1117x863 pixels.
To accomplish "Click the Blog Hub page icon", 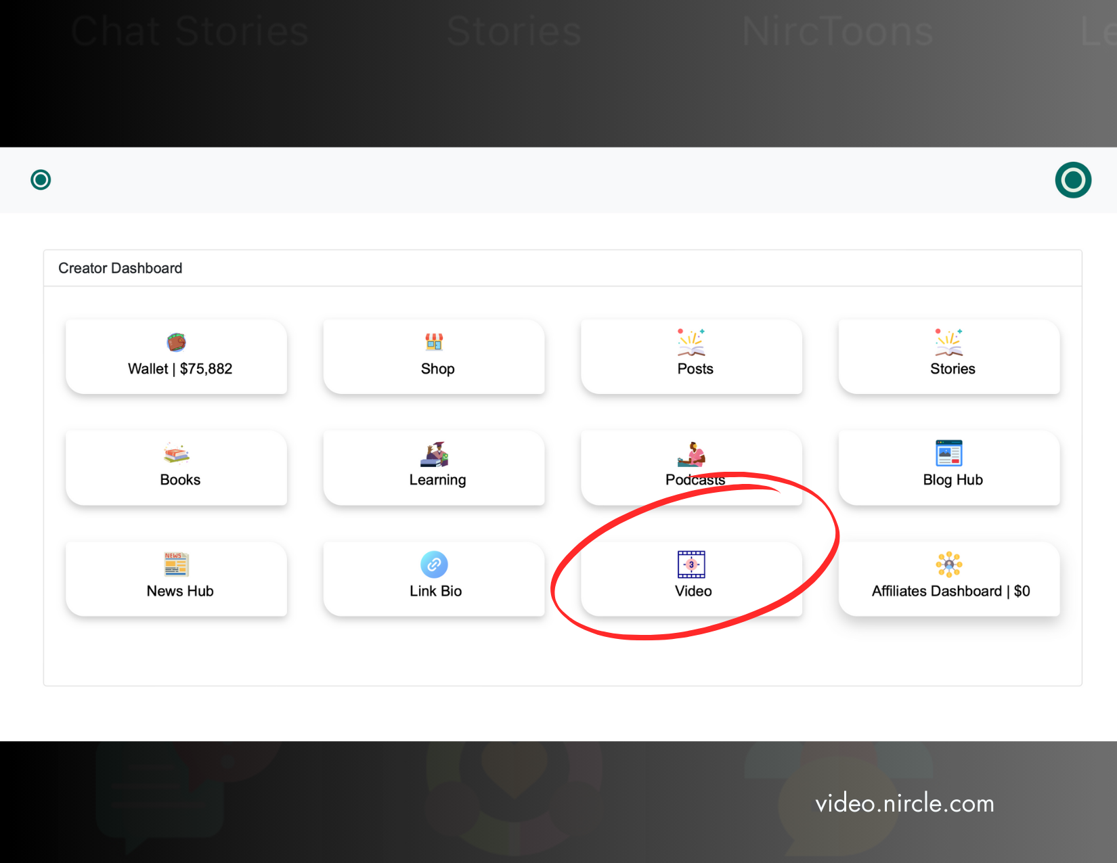I will [x=948, y=453].
